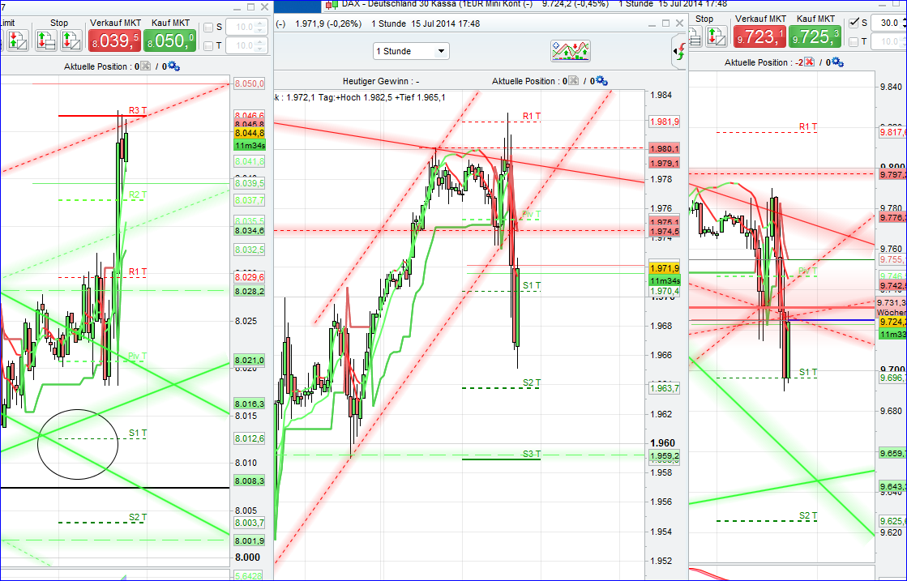The image size is (907, 581).
Task: Enable the T target checkbox on right panel
Action: (854, 41)
